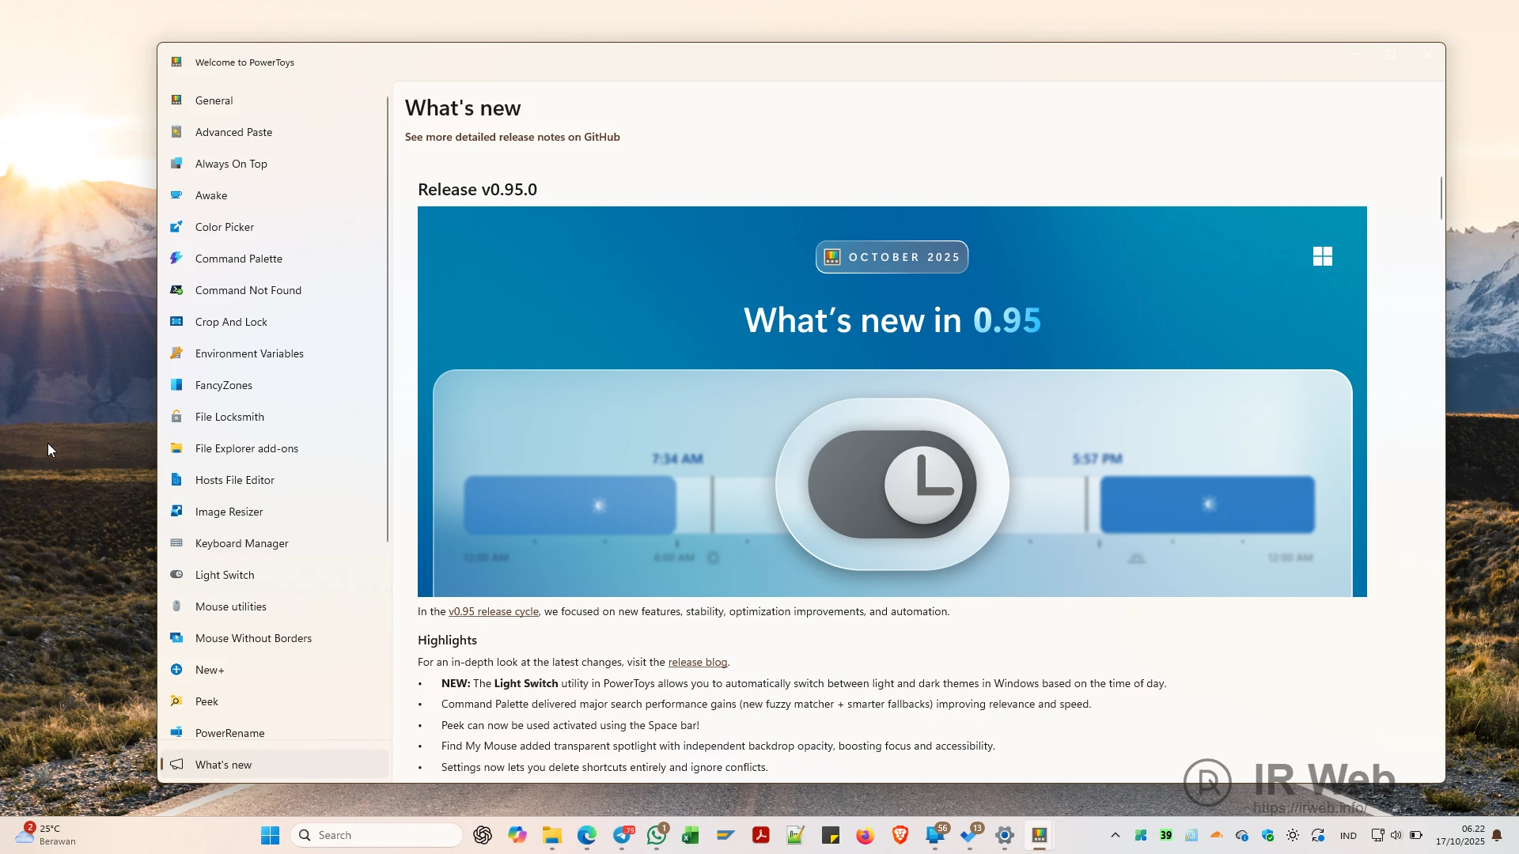This screenshot has height=854, width=1519.
Task: Click the FancyZones icon in sidebar
Action: (x=176, y=385)
